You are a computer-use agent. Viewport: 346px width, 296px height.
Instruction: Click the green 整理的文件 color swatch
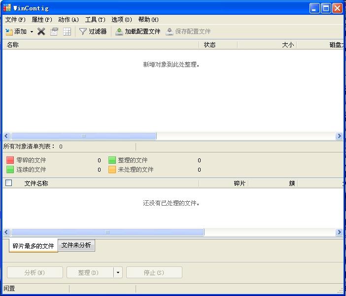point(112,160)
